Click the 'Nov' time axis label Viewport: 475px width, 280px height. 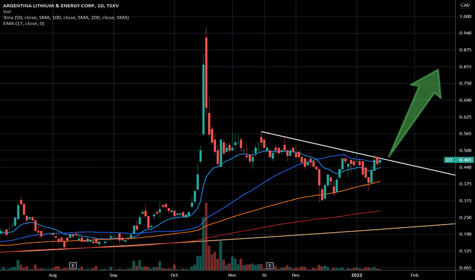tap(232, 275)
